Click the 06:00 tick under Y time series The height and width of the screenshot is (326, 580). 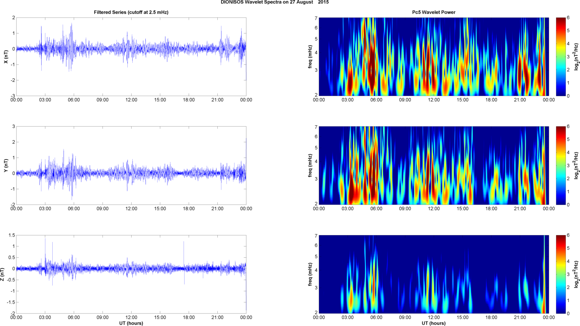74,209
